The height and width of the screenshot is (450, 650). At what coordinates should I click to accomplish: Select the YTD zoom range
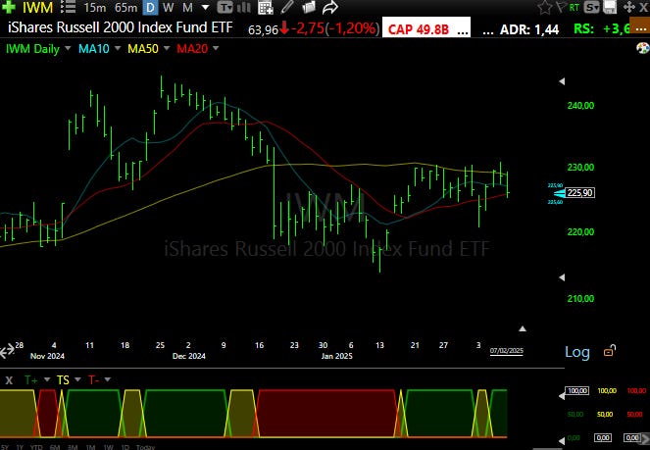coord(36,447)
